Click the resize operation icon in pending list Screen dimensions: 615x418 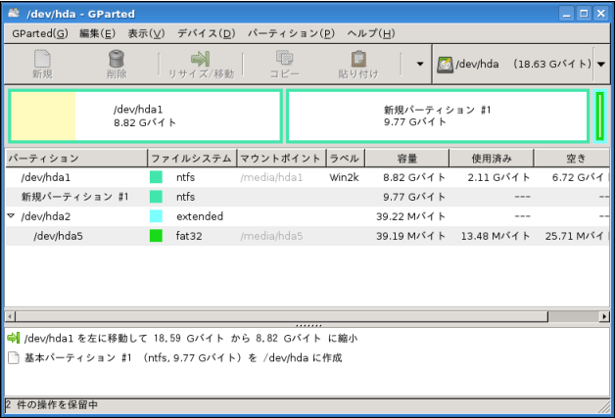click(x=14, y=338)
